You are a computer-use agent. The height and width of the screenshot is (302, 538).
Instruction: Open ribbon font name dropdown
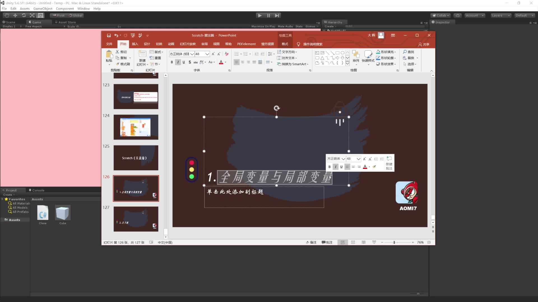[x=192, y=54]
